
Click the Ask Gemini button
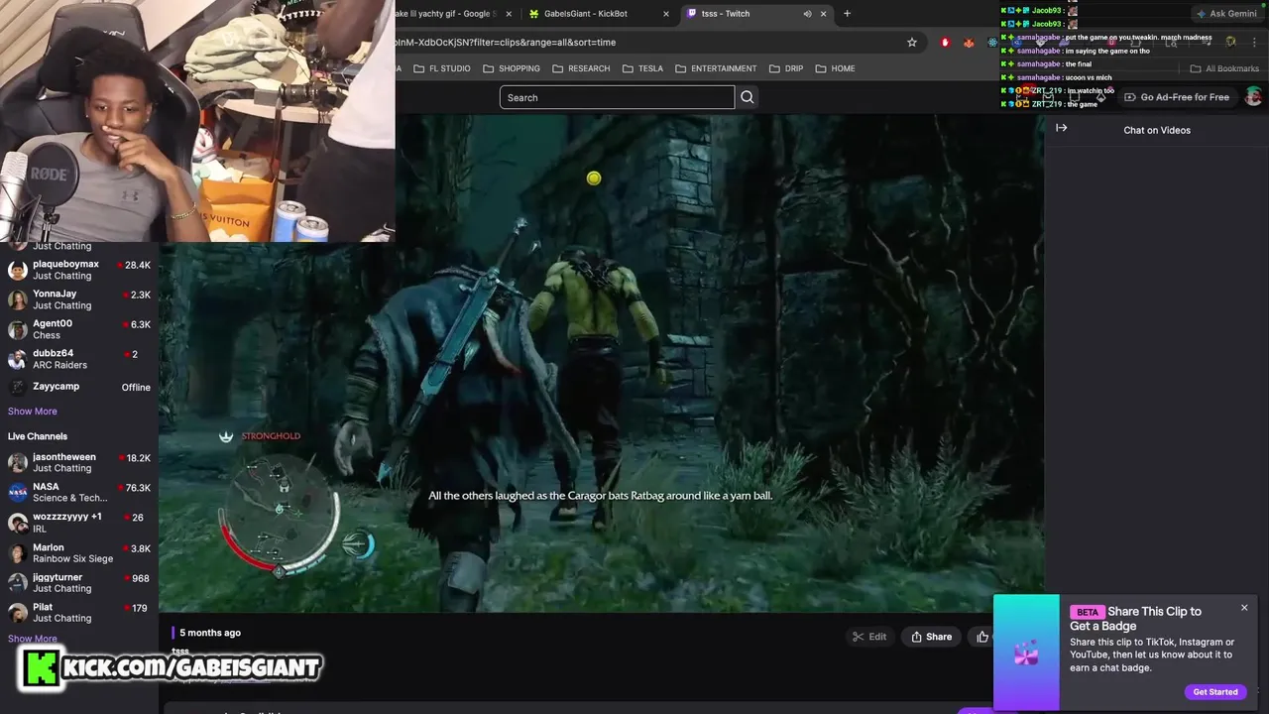click(1226, 14)
